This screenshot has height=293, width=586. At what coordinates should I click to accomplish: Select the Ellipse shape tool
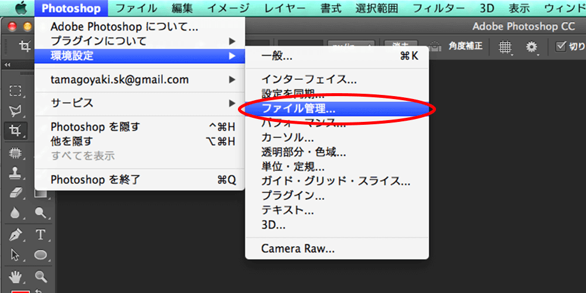click(x=40, y=255)
